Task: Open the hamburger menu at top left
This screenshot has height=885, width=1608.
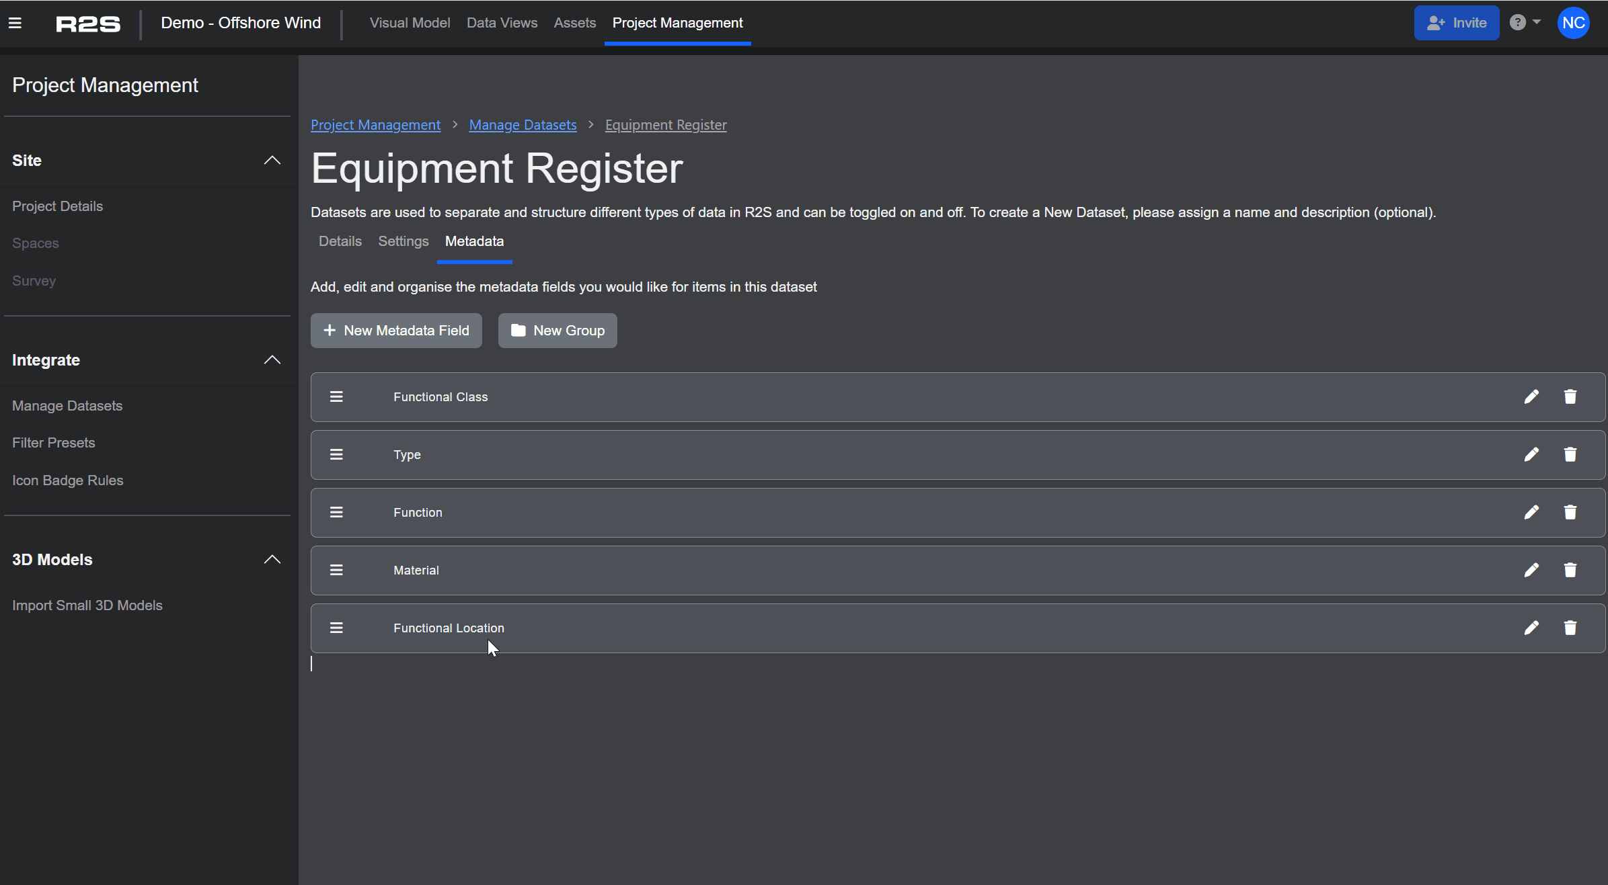Action: 15,24
